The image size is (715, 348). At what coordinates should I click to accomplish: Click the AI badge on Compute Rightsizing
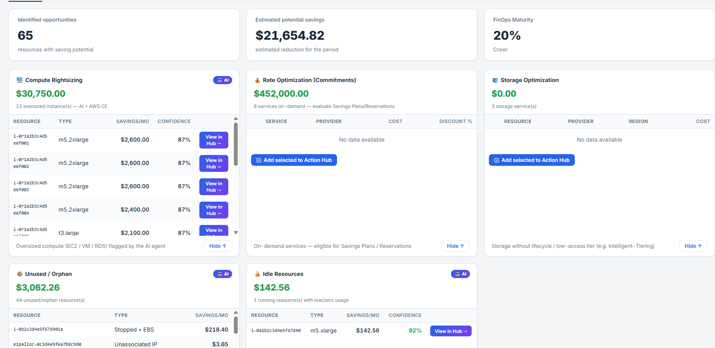[223, 80]
